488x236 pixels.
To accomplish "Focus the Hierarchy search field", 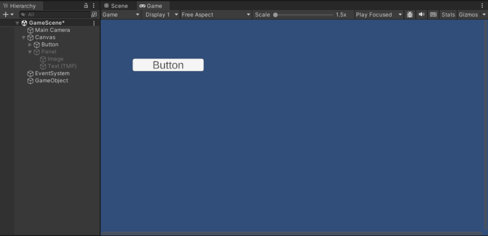I will click(55, 14).
